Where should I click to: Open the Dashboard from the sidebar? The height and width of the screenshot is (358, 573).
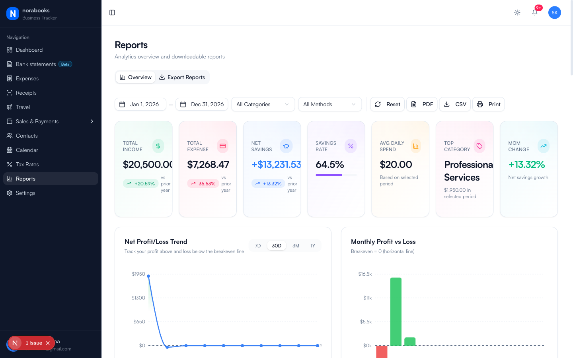29,50
